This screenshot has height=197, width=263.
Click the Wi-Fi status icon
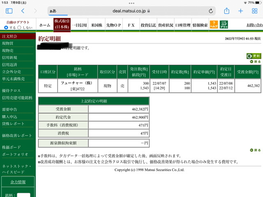click(245, 3)
